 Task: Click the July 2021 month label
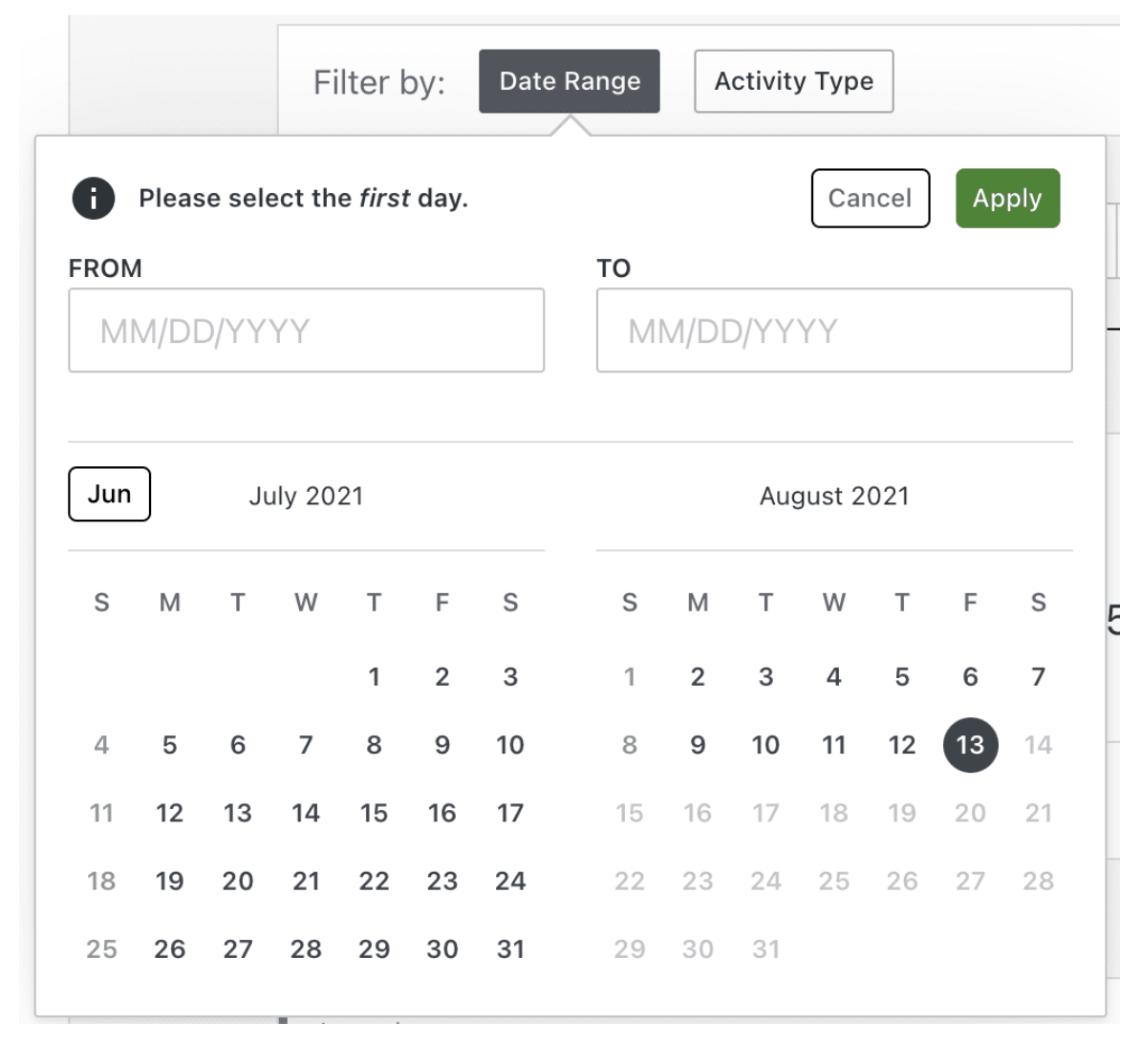[307, 495]
